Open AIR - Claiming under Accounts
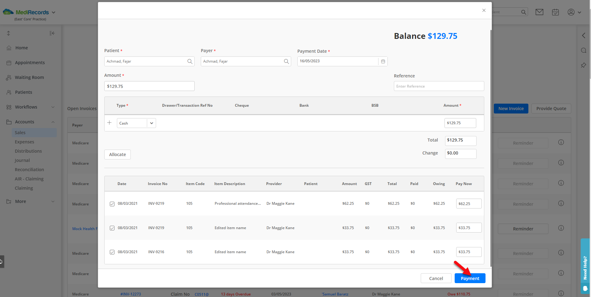 pyautogui.click(x=29, y=179)
